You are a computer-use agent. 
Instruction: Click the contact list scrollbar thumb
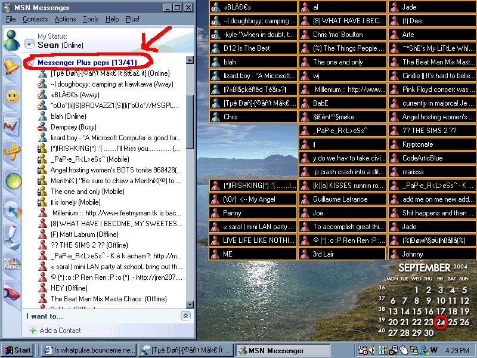pos(190,122)
